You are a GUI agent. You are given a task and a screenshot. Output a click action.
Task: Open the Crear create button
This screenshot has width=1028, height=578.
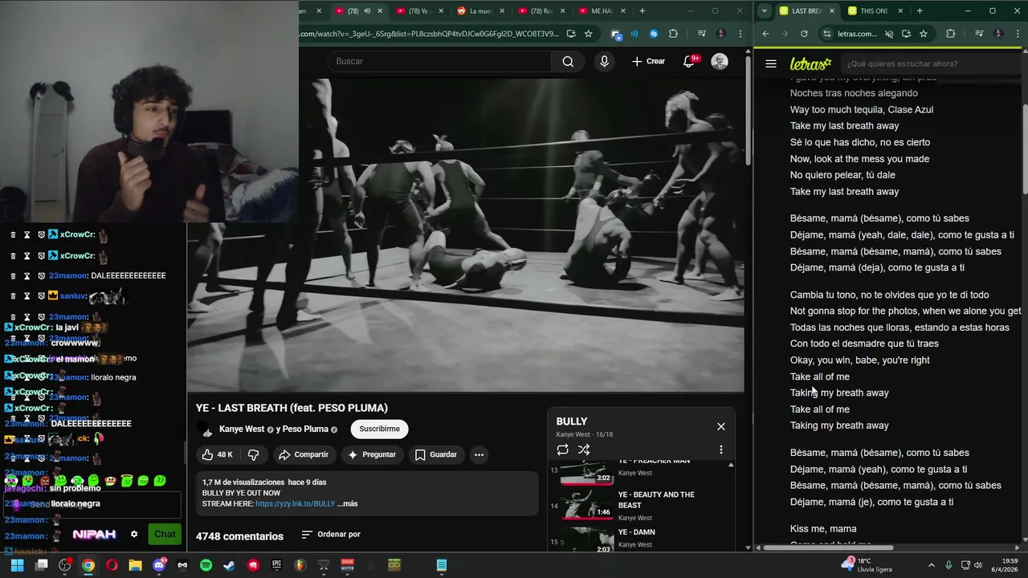pyautogui.click(x=648, y=62)
